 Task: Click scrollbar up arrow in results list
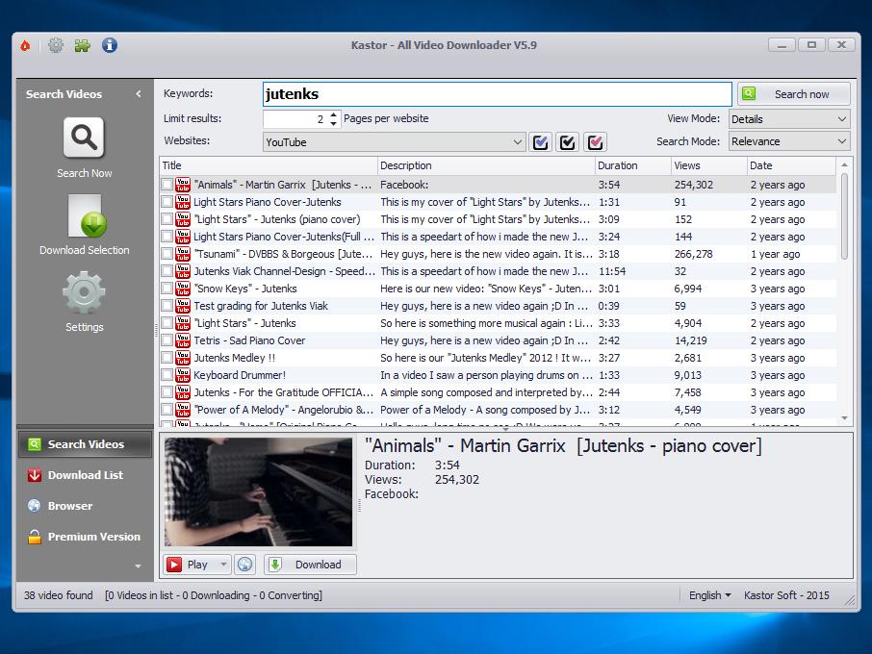tap(844, 165)
